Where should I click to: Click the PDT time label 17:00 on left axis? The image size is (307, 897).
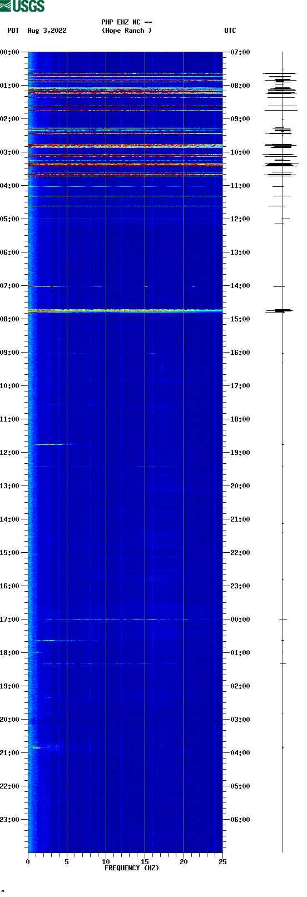pos(10,620)
